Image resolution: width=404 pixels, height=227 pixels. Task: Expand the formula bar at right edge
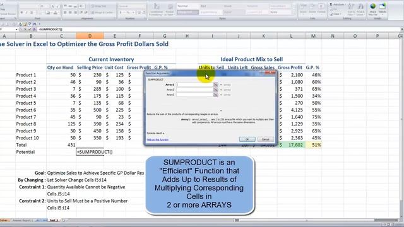click(402, 30)
